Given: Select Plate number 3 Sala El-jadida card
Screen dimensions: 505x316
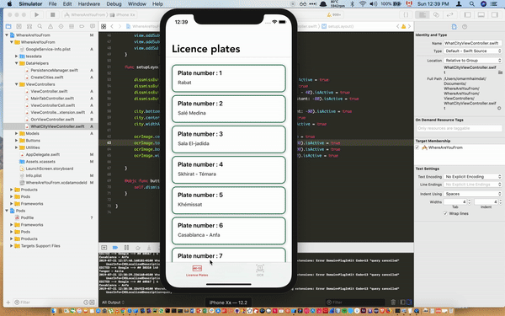Looking at the screenshot, I should (229, 139).
